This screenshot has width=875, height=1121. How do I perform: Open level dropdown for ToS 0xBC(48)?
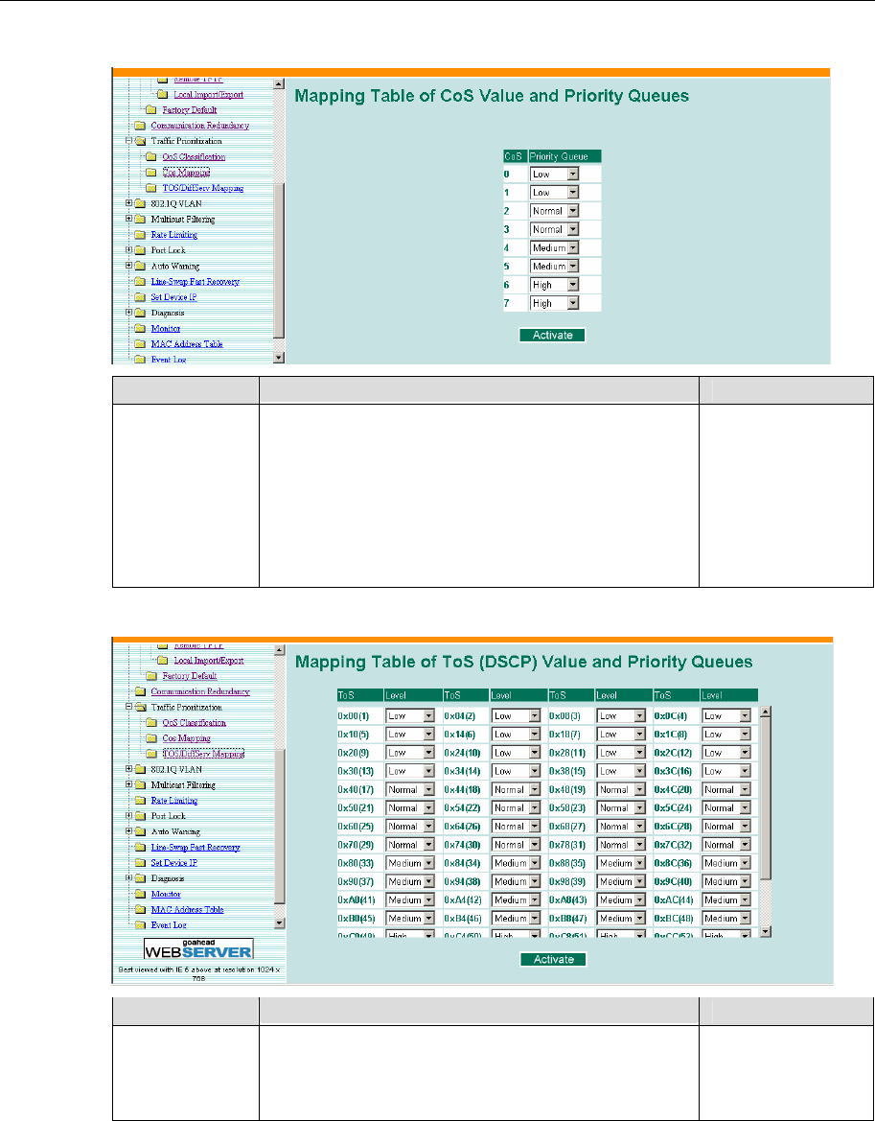point(726,918)
